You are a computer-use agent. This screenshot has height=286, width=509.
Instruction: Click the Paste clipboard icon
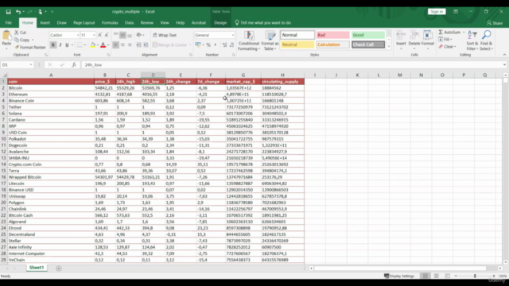tap(6, 35)
